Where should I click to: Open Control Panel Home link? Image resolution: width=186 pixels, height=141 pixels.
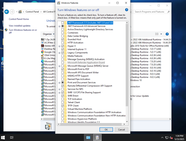(19, 19)
